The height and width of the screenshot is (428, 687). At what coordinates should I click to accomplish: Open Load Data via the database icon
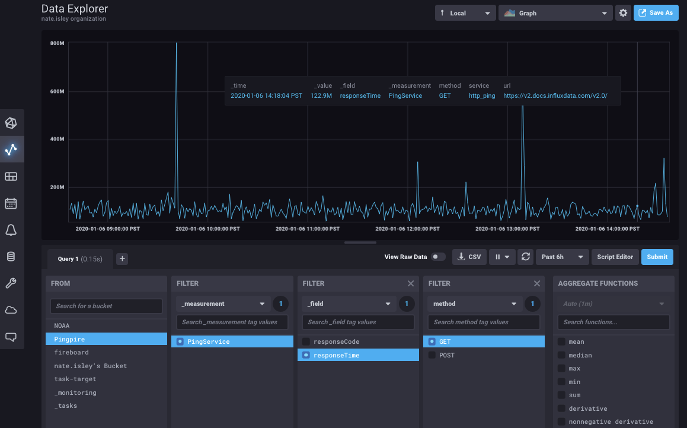[x=12, y=256]
